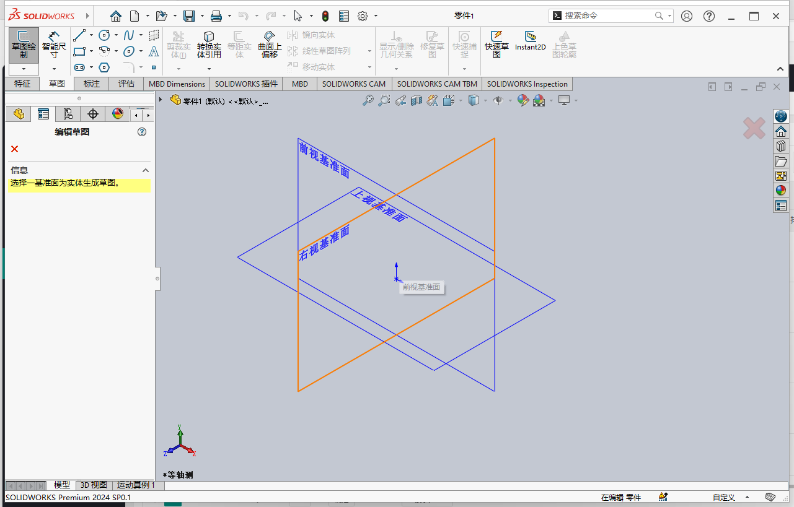The width and height of the screenshot is (794, 507).
Task: Toggle the Section View tool
Action: (417, 101)
